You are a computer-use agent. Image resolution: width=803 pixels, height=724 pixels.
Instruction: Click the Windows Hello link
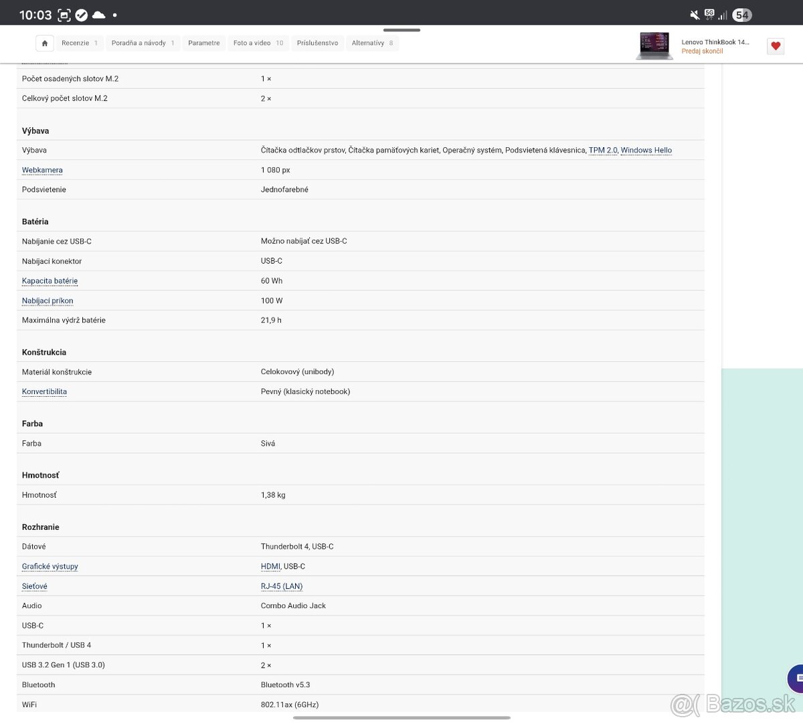click(646, 151)
